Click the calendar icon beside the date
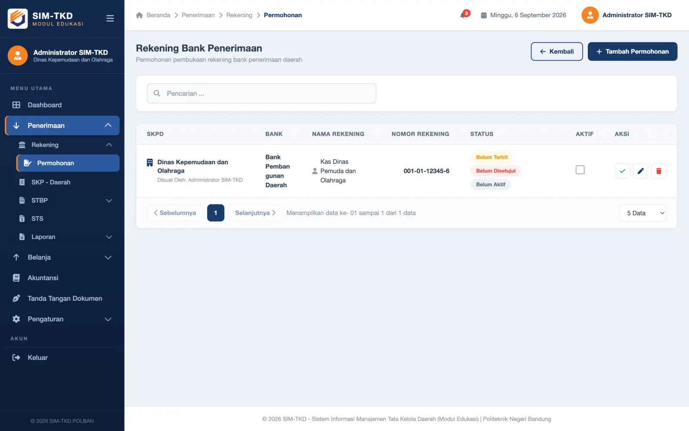Image resolution: width=689 pixels, height=431 pixels. (x=484, y=15)
